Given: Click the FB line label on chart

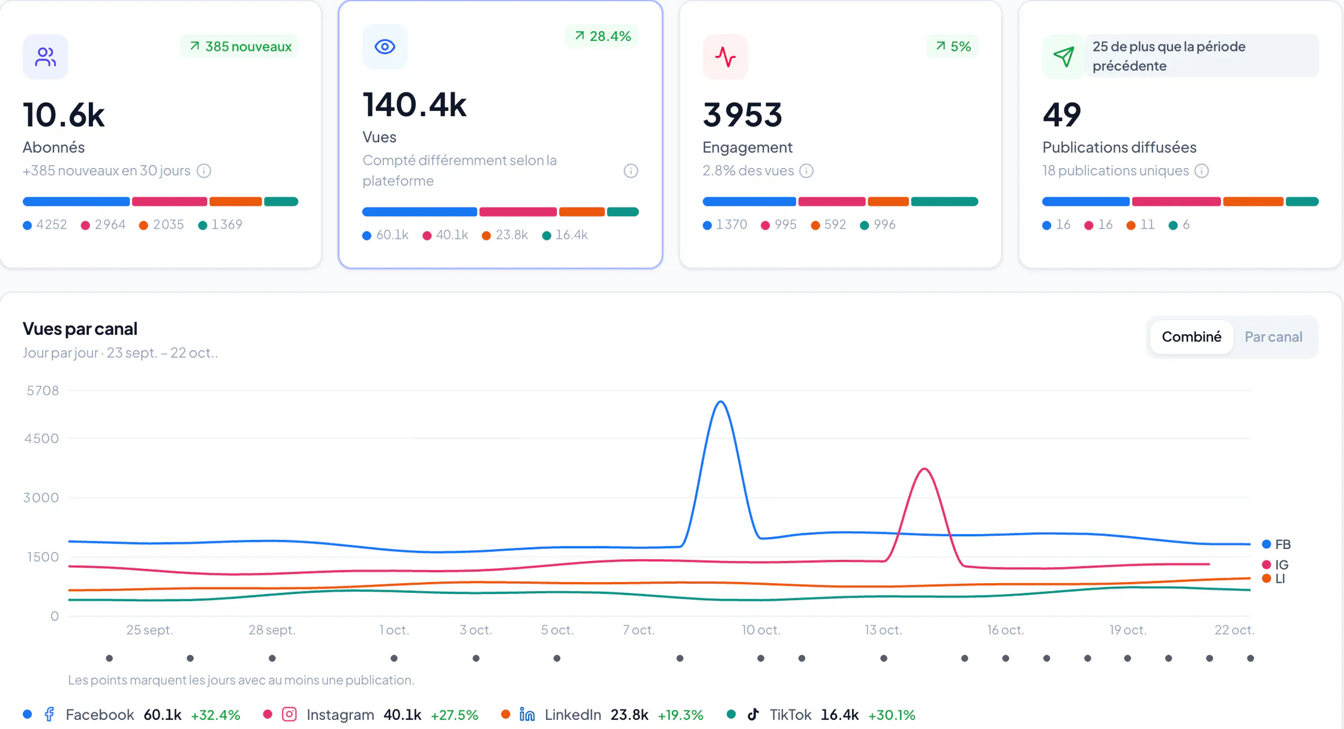Looking at the screenshot, I should 1276,544.
